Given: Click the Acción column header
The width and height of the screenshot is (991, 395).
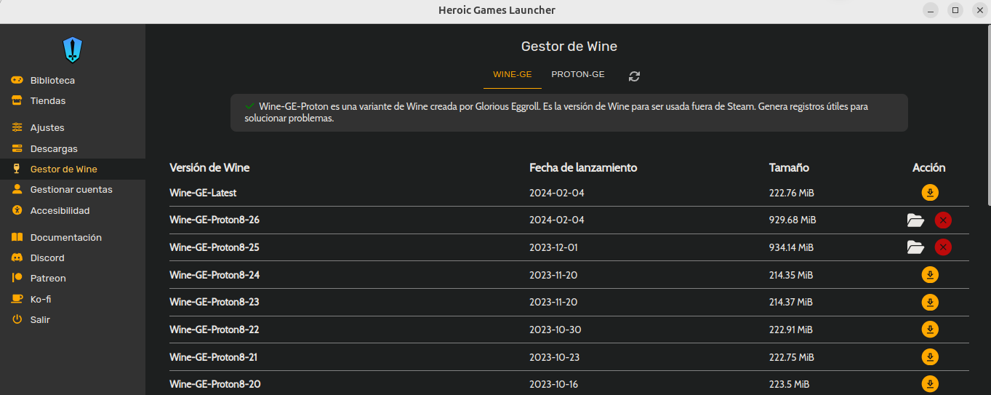Looking at the screenshot, I should (929, 167).
